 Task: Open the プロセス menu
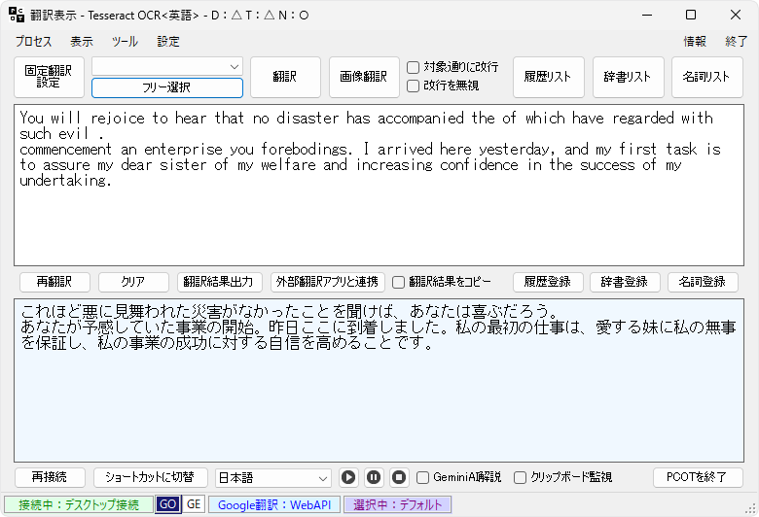(x=34, y=42)
